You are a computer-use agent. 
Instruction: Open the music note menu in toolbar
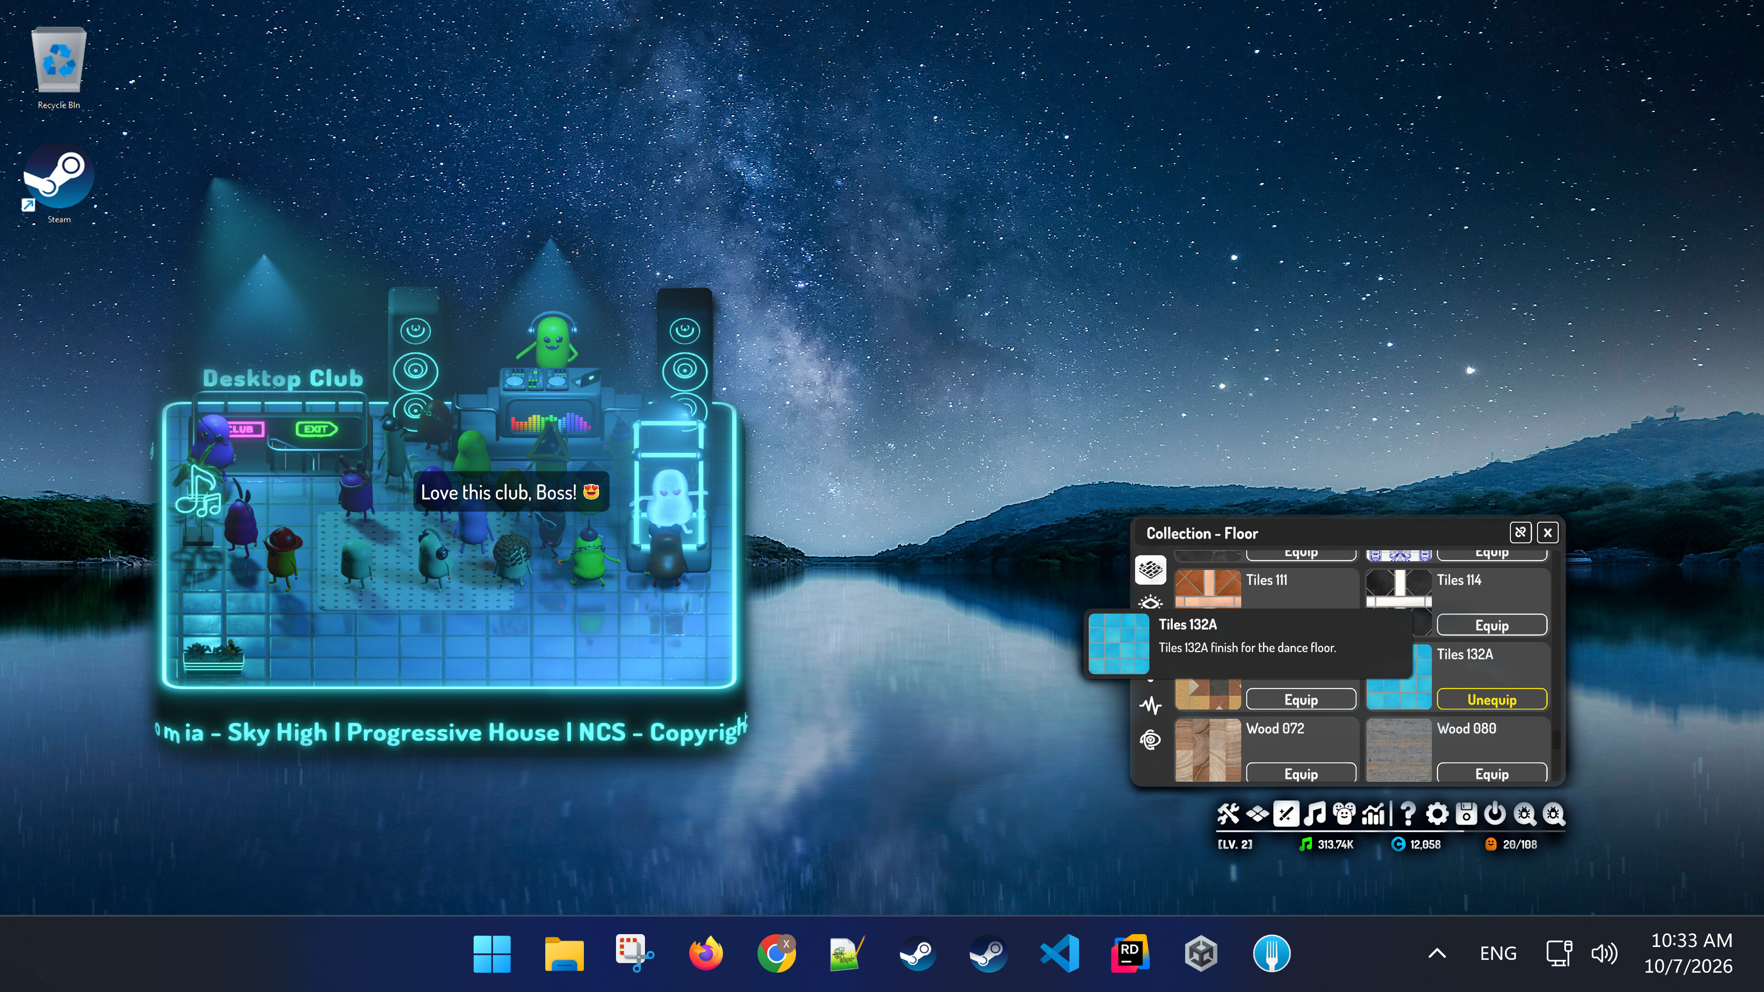1314,814
